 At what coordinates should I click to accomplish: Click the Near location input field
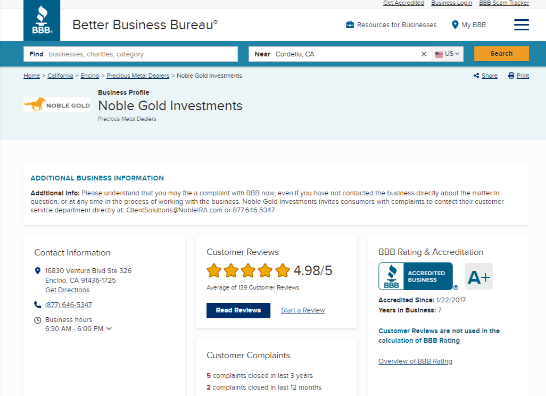[340, 54]
